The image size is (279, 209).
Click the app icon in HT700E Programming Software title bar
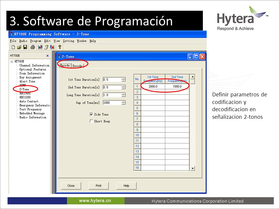click(11, 34)
